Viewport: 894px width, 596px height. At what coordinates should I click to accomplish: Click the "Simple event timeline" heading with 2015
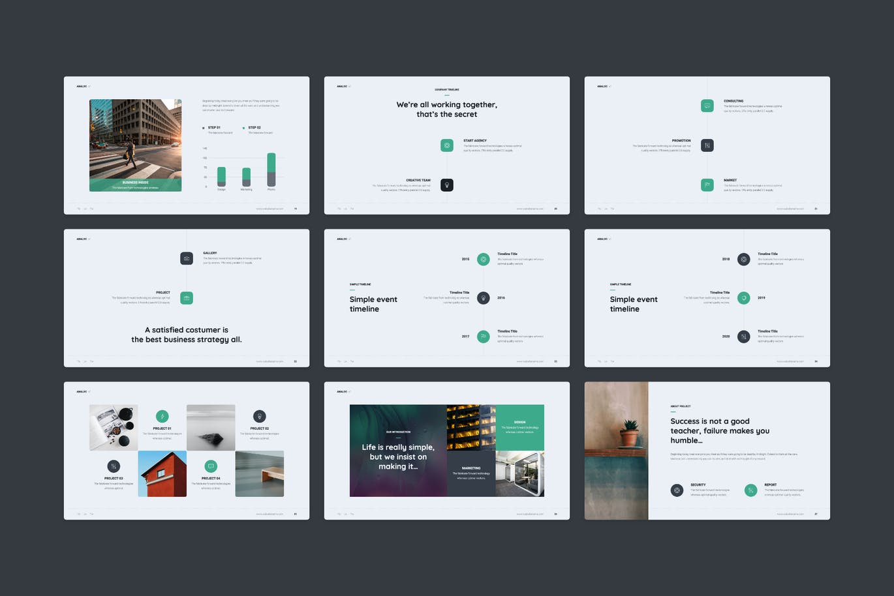coord(373,305)
